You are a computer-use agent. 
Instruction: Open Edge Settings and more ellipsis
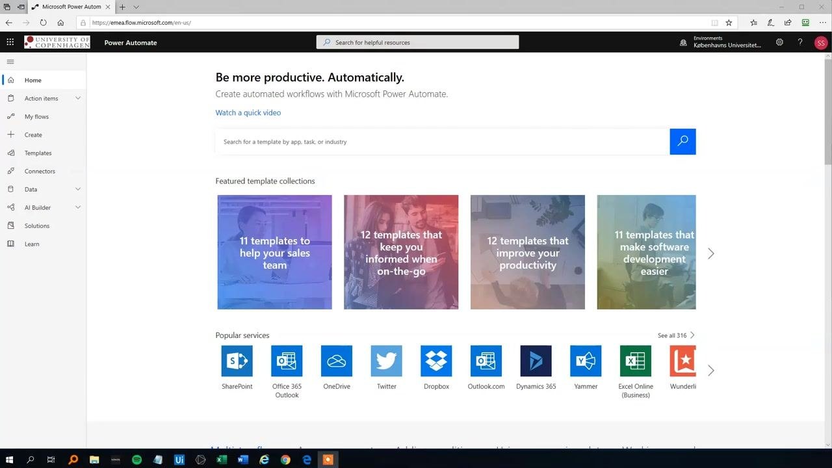(822, 23)
